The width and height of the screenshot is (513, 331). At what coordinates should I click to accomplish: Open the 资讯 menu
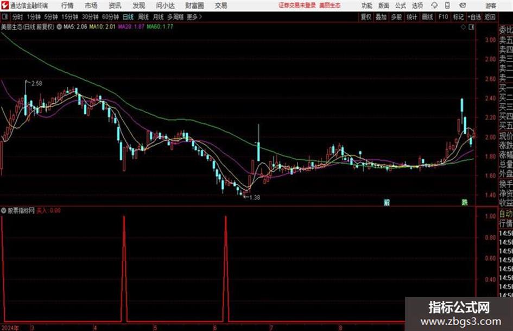(115, 5)
